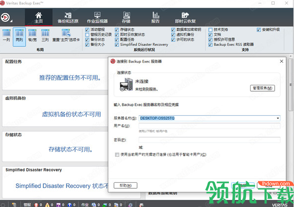Open the Backup Exec application menu button

coord(6,18)
